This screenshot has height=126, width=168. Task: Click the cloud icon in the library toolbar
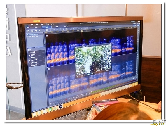(40, 31)
